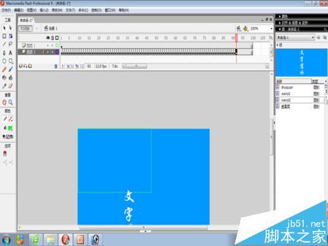The height and width of the screenshot is (246, 328).
Task: Select the black arrow Selection tool
Action: pyautogui.click(x=5, y=28)
